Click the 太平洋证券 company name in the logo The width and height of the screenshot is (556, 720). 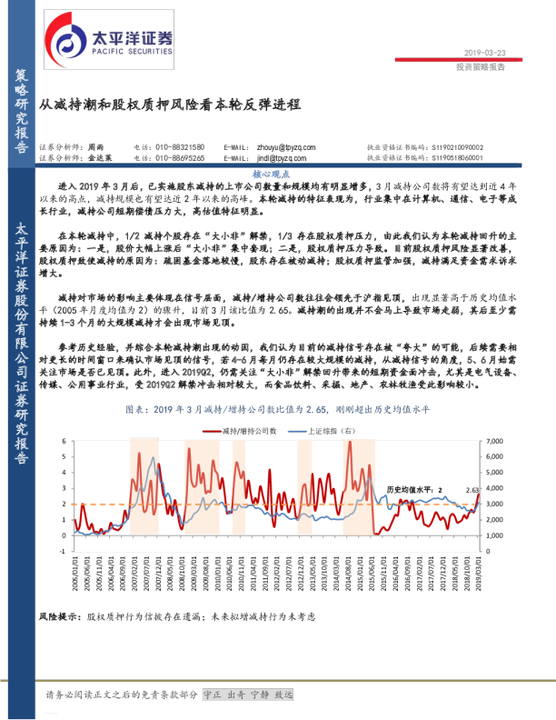click(x=132, y=37)
